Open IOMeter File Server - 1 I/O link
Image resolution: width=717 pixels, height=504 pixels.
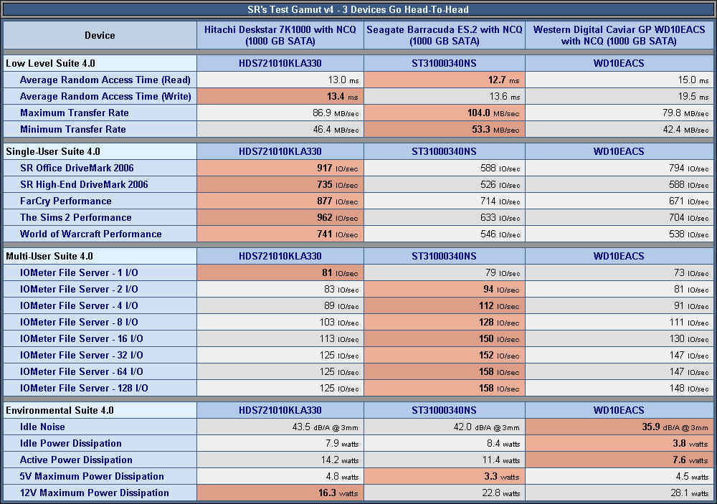[79, 272]
